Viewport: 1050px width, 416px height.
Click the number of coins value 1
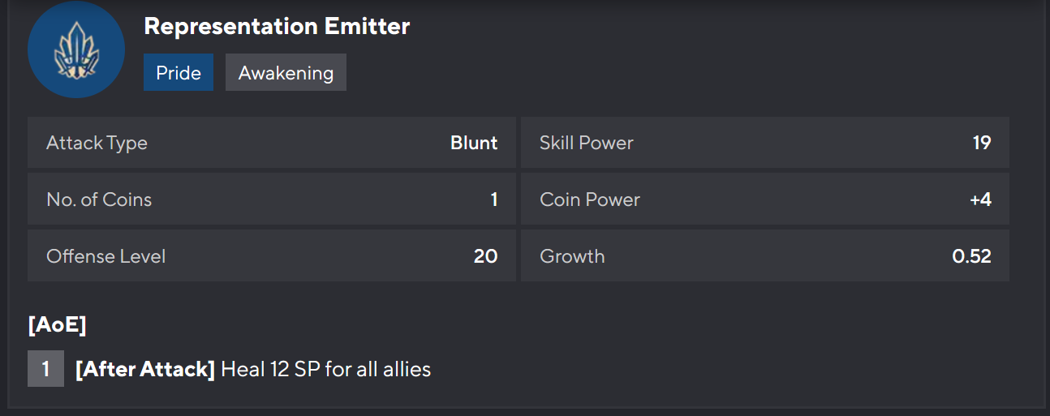click(x=493, y=199)
